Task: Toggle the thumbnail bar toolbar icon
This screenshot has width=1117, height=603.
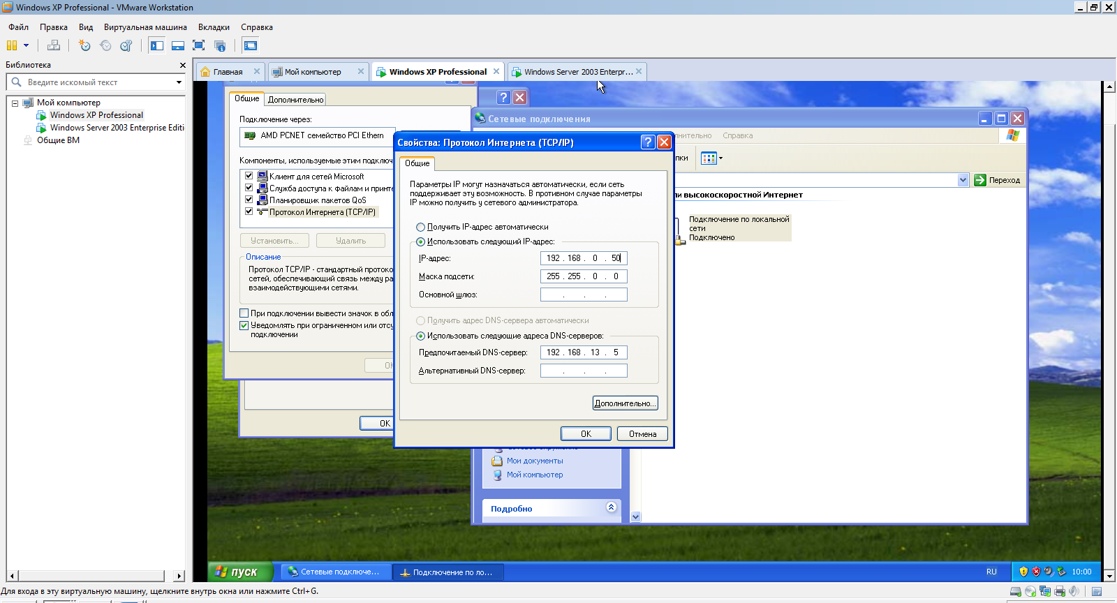Action: (178, 45)
